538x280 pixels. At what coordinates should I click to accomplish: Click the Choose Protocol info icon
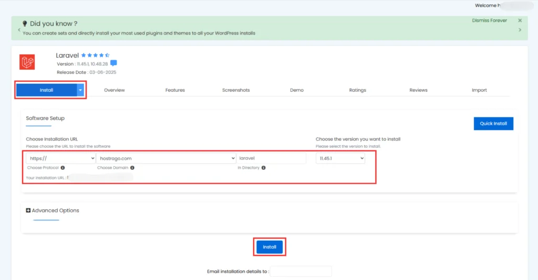(63, 168)
